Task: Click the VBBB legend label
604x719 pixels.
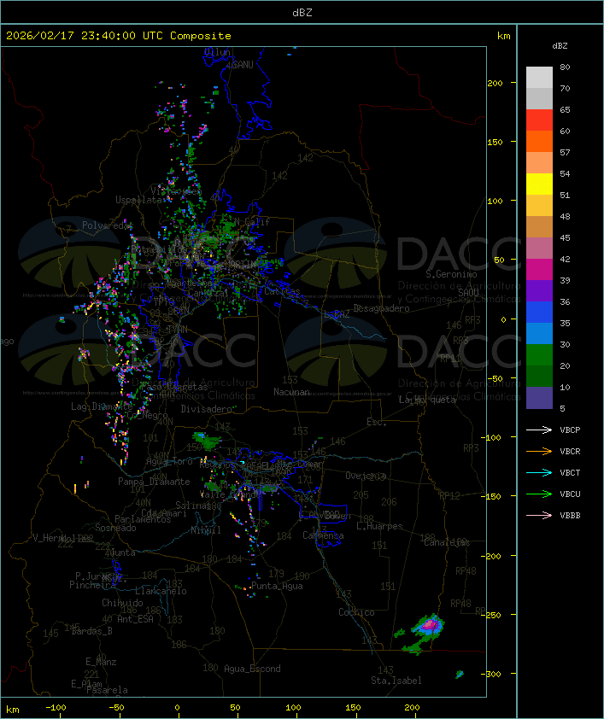Action: pos(570,516)
